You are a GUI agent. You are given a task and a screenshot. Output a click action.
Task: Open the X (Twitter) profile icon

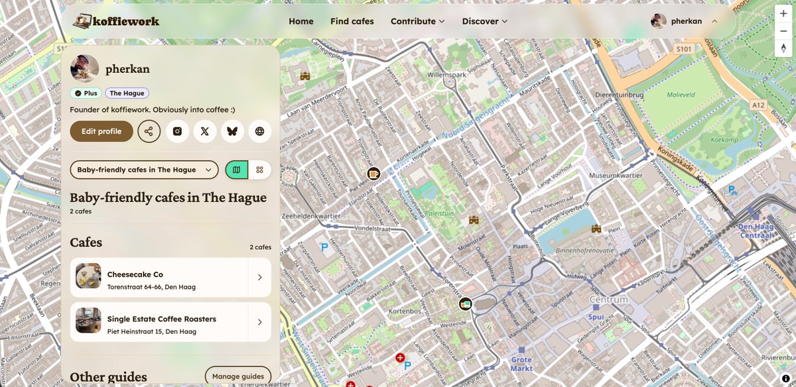(205, 131)
